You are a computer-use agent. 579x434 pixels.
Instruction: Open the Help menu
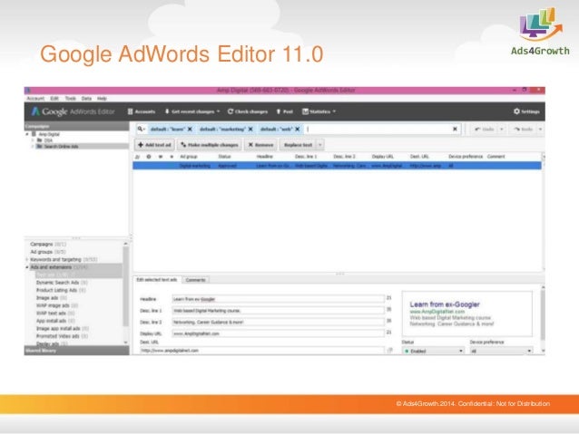102,99
